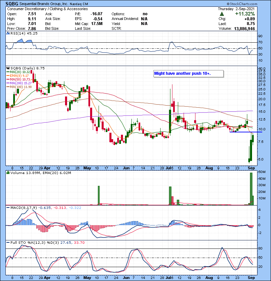Click the 5.0 label on the price axis
Image resolution: width=271 pixels, height=281 pixels.
tap(261, 159)
